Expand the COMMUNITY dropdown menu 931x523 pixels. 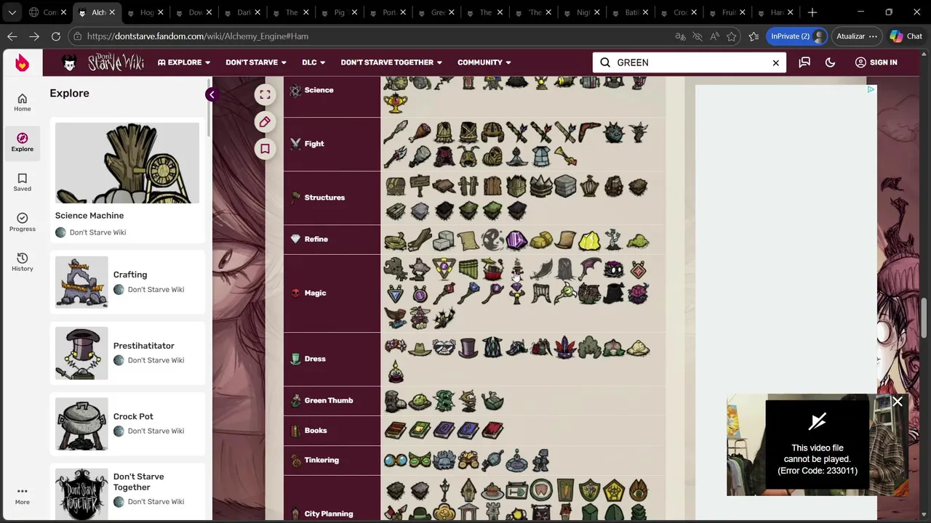pyautogui.click(x=484, y=62)
